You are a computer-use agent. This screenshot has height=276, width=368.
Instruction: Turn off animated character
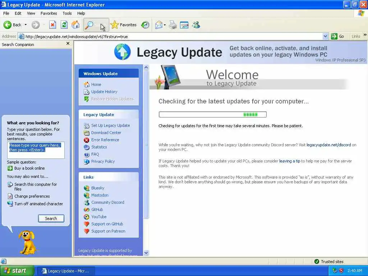[x=35, y=204]
